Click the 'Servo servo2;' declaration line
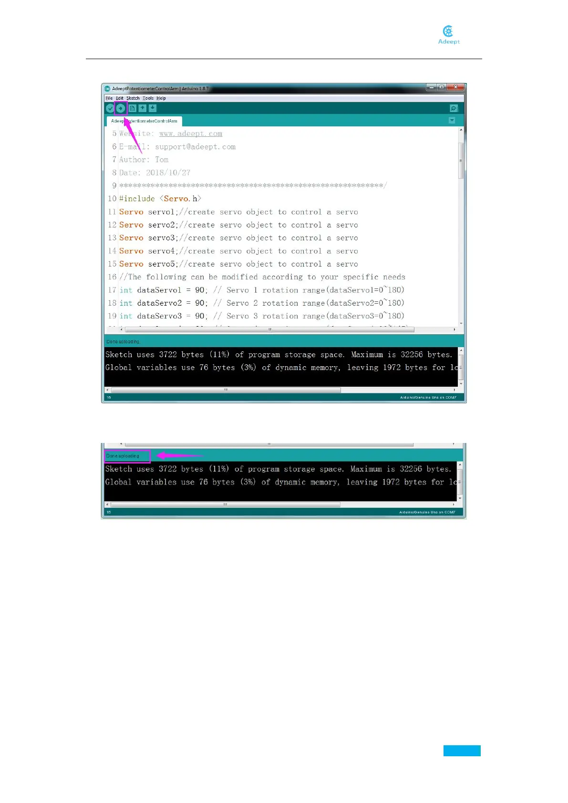The height and width of the screenshot is (803, 568). (238, 225)
